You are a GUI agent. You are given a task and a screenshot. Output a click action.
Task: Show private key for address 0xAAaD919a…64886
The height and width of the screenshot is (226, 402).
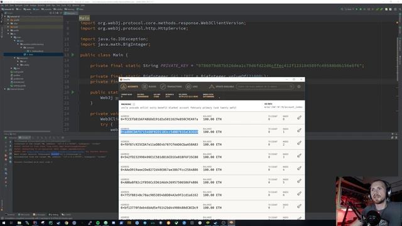pos(299,168)
